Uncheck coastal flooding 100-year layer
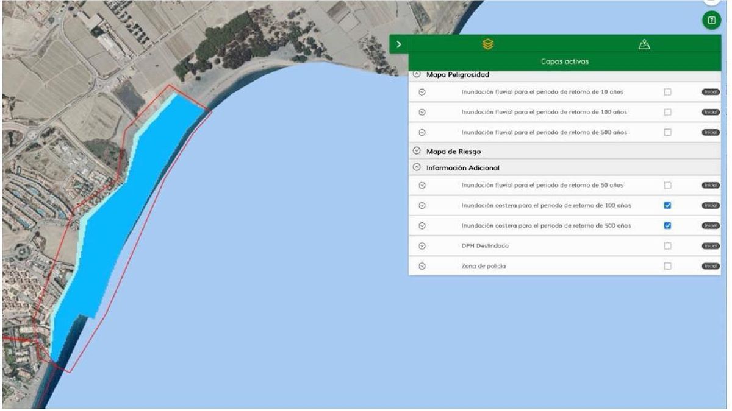The height and width of the screenshot is (411, 732). pos(667,206)
